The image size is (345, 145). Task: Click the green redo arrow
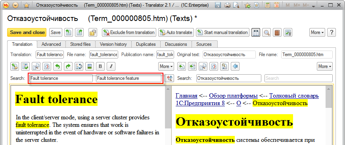(68, 66)
